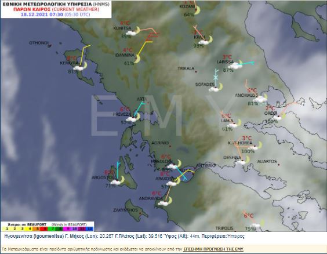Click the Ioannina clear moon icon

click(x=137, y=59)
